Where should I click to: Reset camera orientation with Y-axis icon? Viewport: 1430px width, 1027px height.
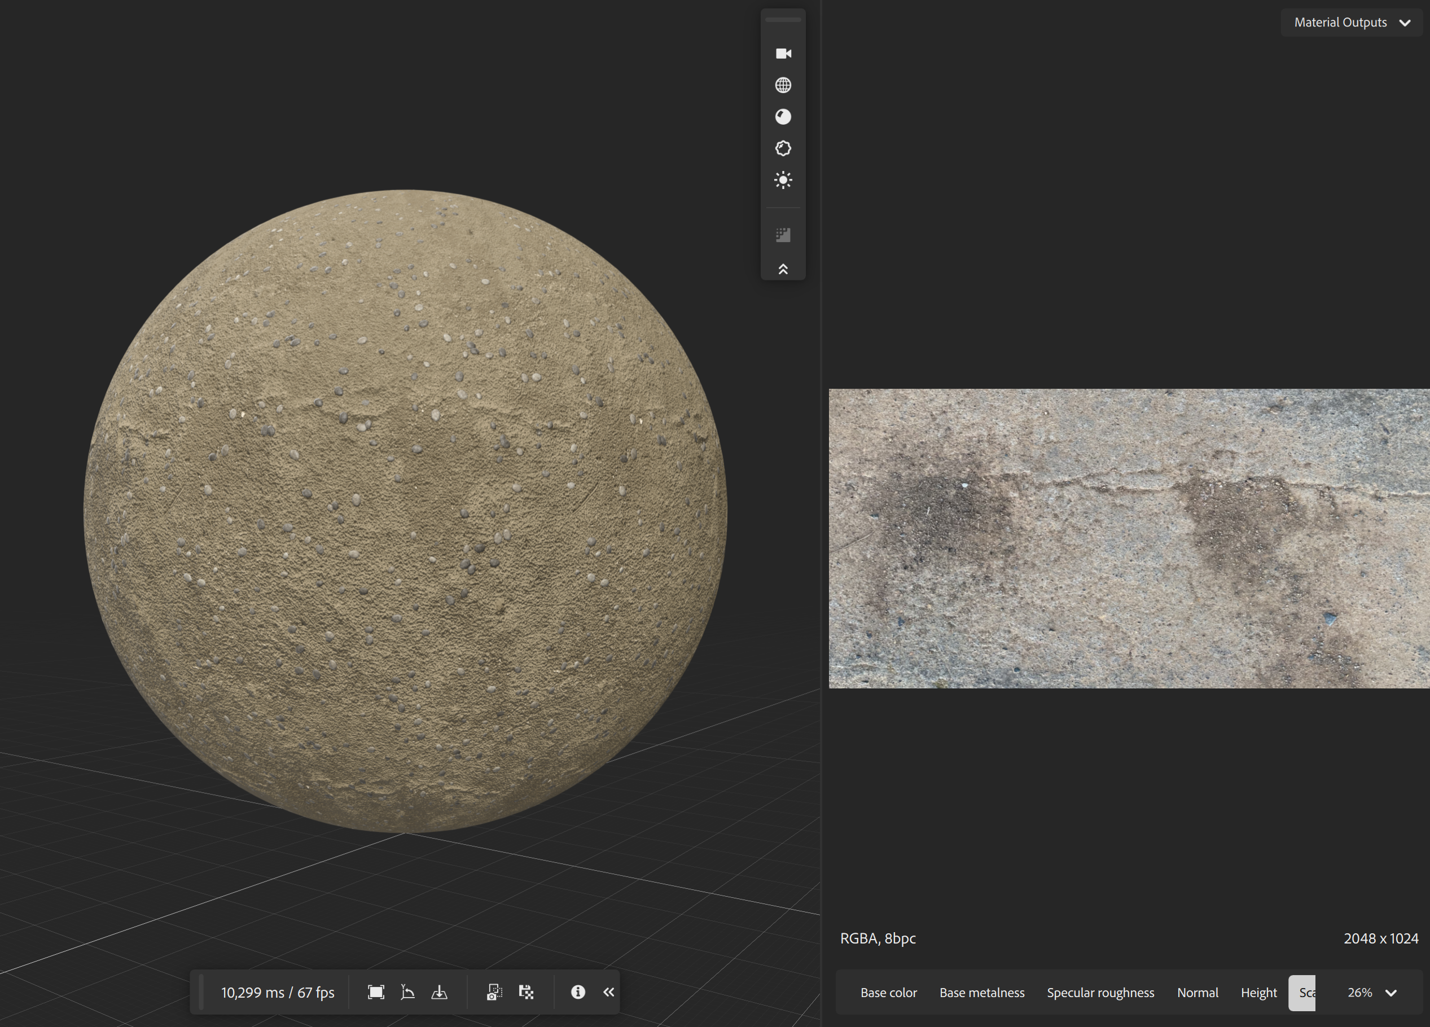point(408,993)
